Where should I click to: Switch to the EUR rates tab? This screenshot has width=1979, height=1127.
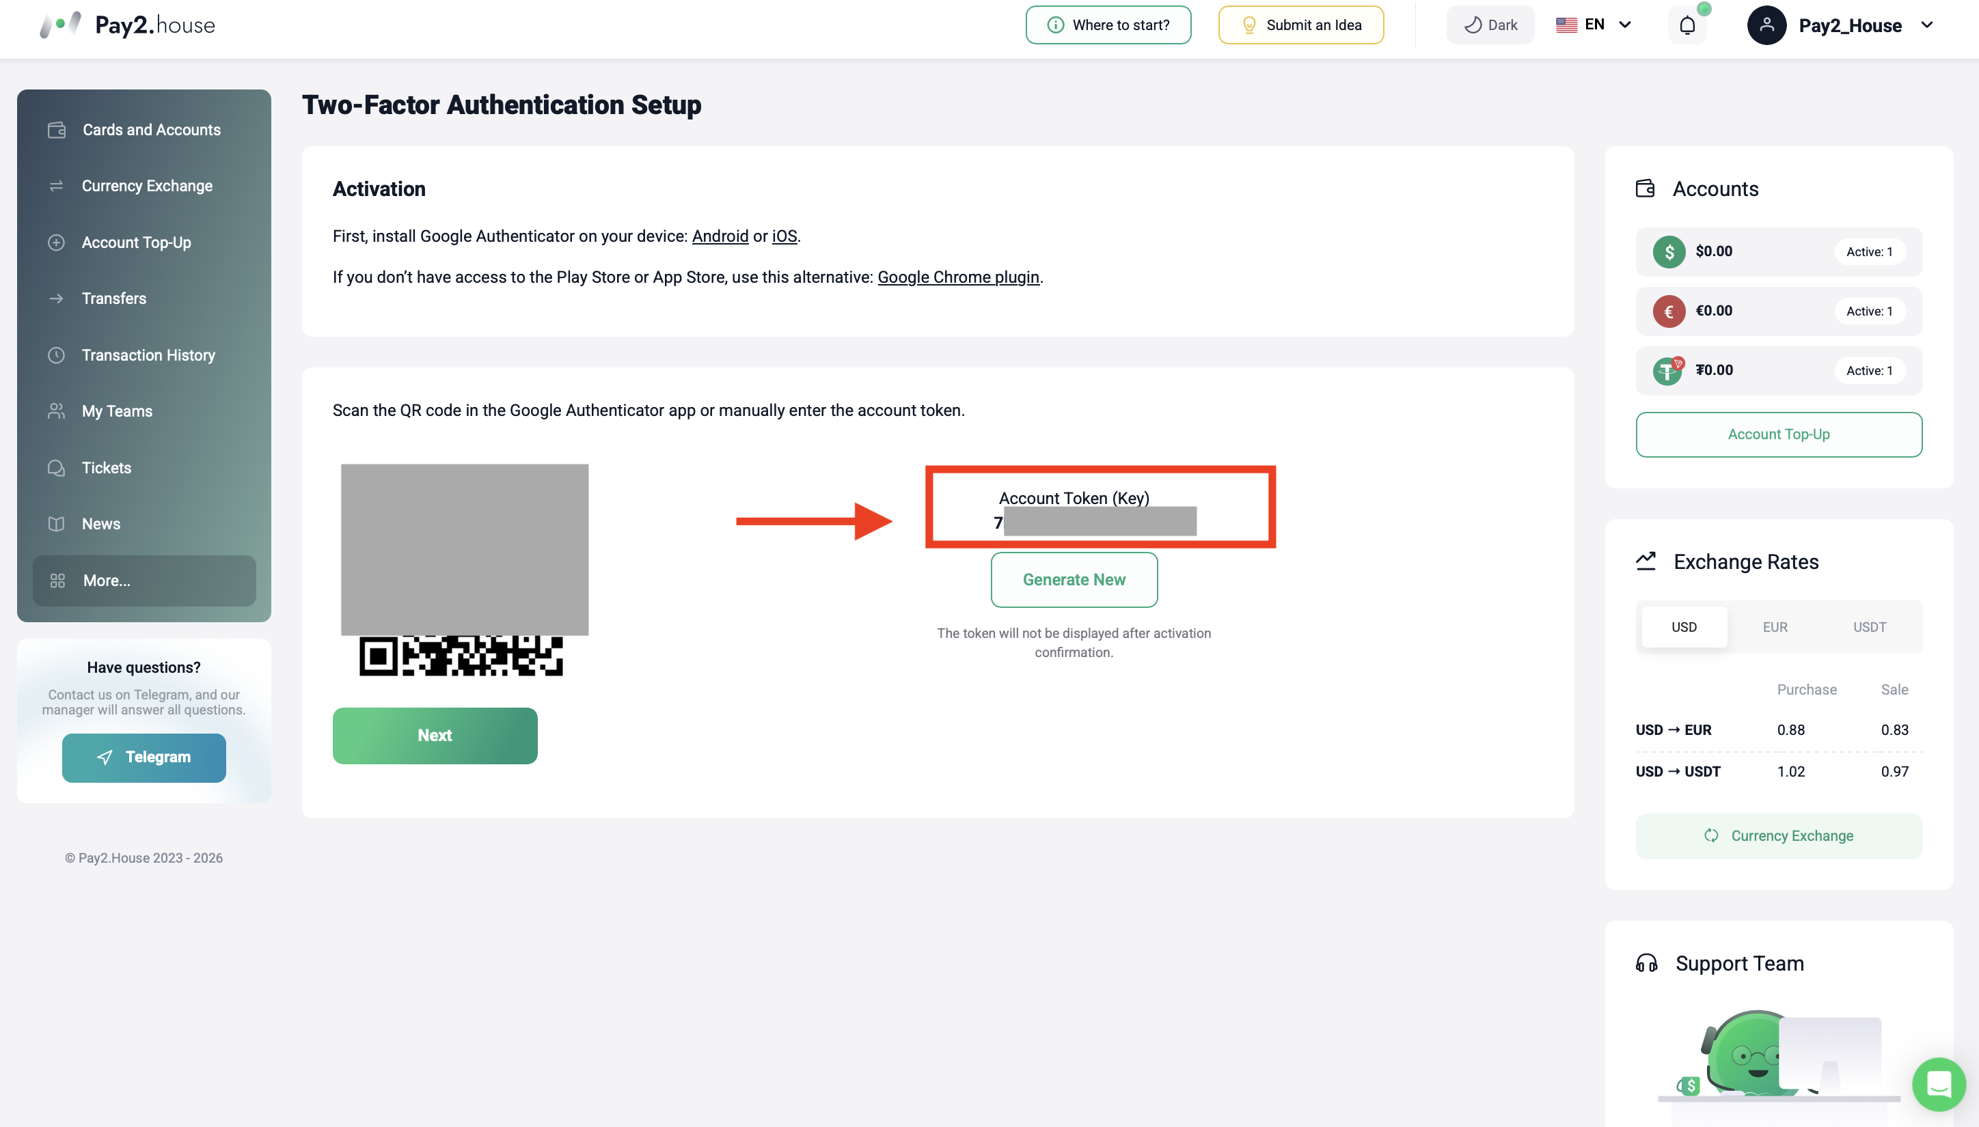[x=1775, y=627]
